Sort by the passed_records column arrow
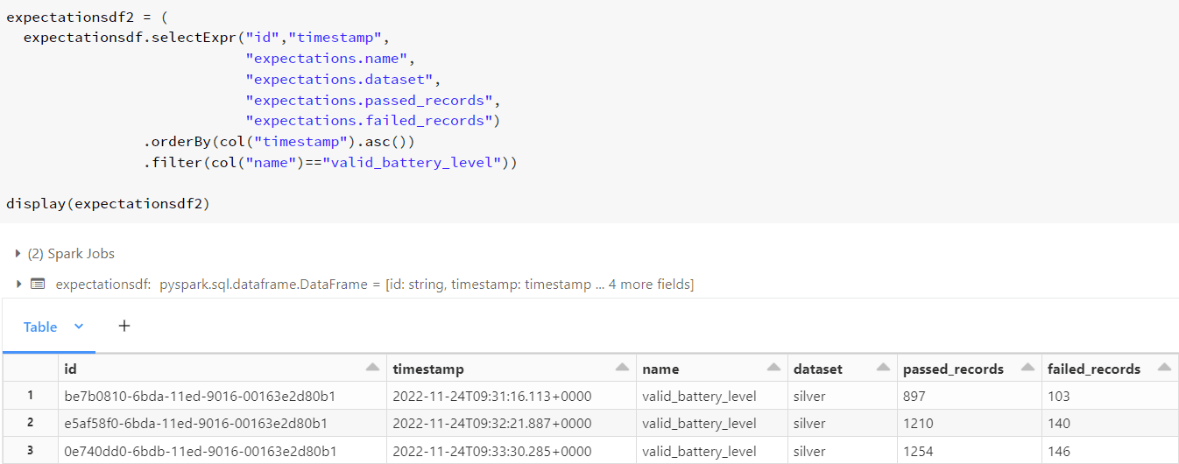Viewport: 1179px width, 464px height. [x=1027, y=369]
